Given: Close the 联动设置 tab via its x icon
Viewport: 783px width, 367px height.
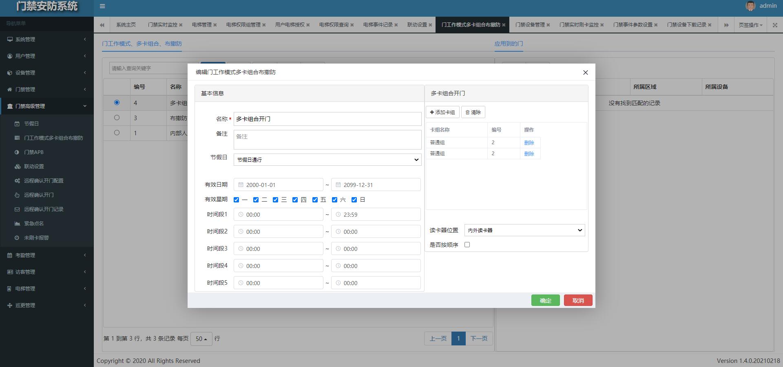Looking at the screenshot, I should 430,25.
